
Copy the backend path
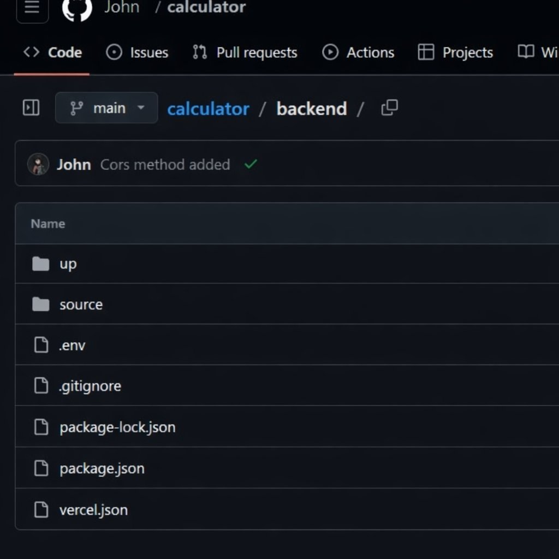click(389, 108)
